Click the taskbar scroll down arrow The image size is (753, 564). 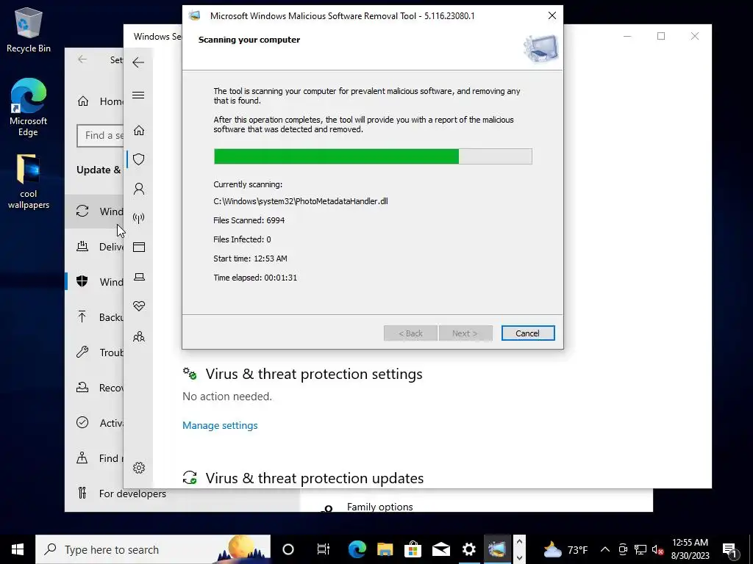[519, 558]
